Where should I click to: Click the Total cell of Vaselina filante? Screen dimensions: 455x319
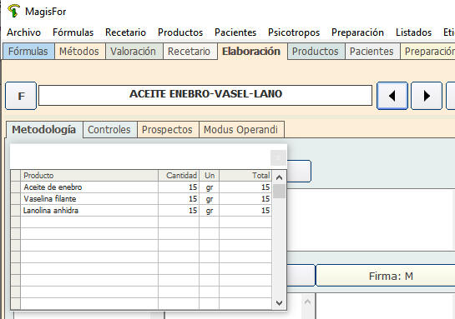pyautogui.click(x=245, y=198)
